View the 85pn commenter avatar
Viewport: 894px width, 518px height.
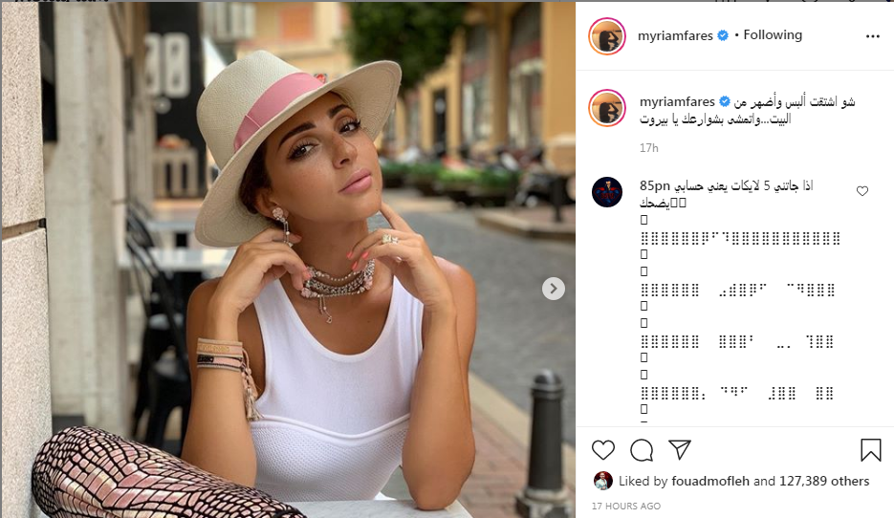pyautogui.click(x=606, y=191)
